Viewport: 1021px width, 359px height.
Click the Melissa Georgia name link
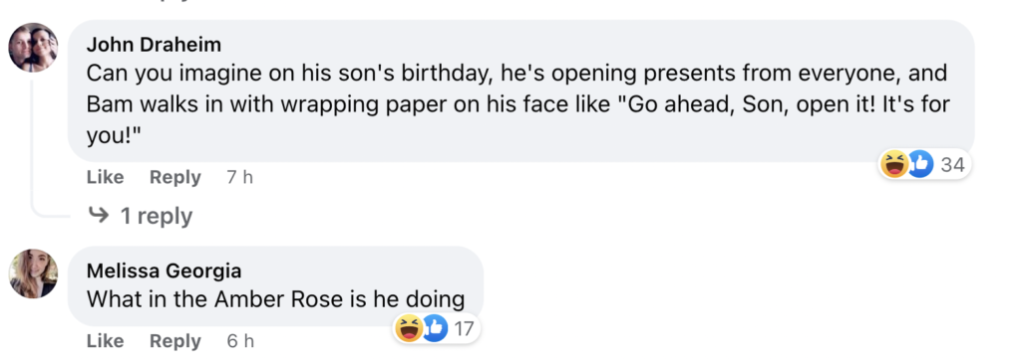[165, 270]
